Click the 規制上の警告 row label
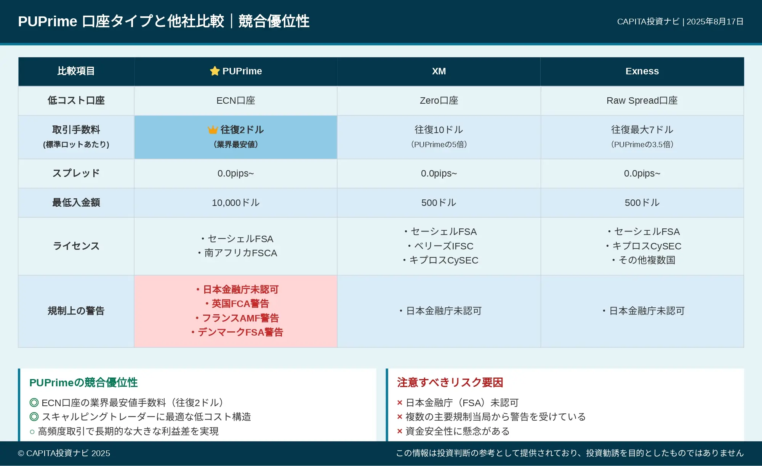Image resolution: width=762 pixels, height=466 pixels. click(x=76, y=311)
